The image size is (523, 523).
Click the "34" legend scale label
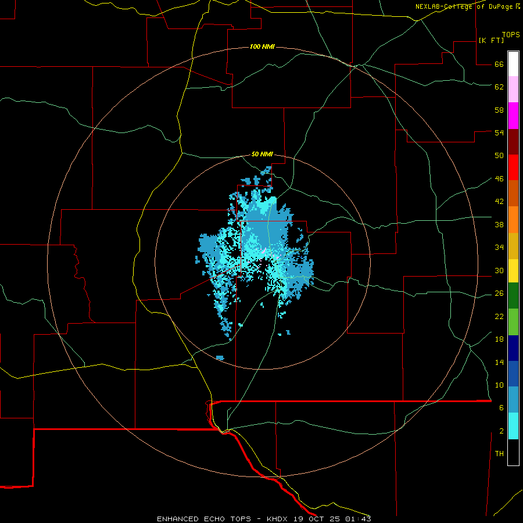(499, 248)
